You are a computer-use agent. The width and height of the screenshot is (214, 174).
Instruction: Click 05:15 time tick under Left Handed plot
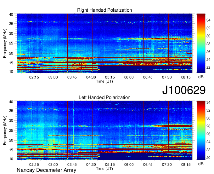pos(110,165)
